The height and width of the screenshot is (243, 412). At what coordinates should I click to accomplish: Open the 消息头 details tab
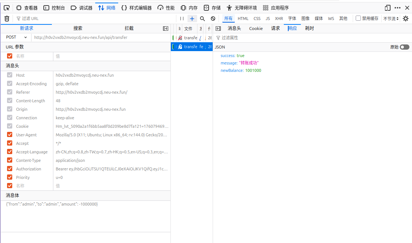(234, 29)
